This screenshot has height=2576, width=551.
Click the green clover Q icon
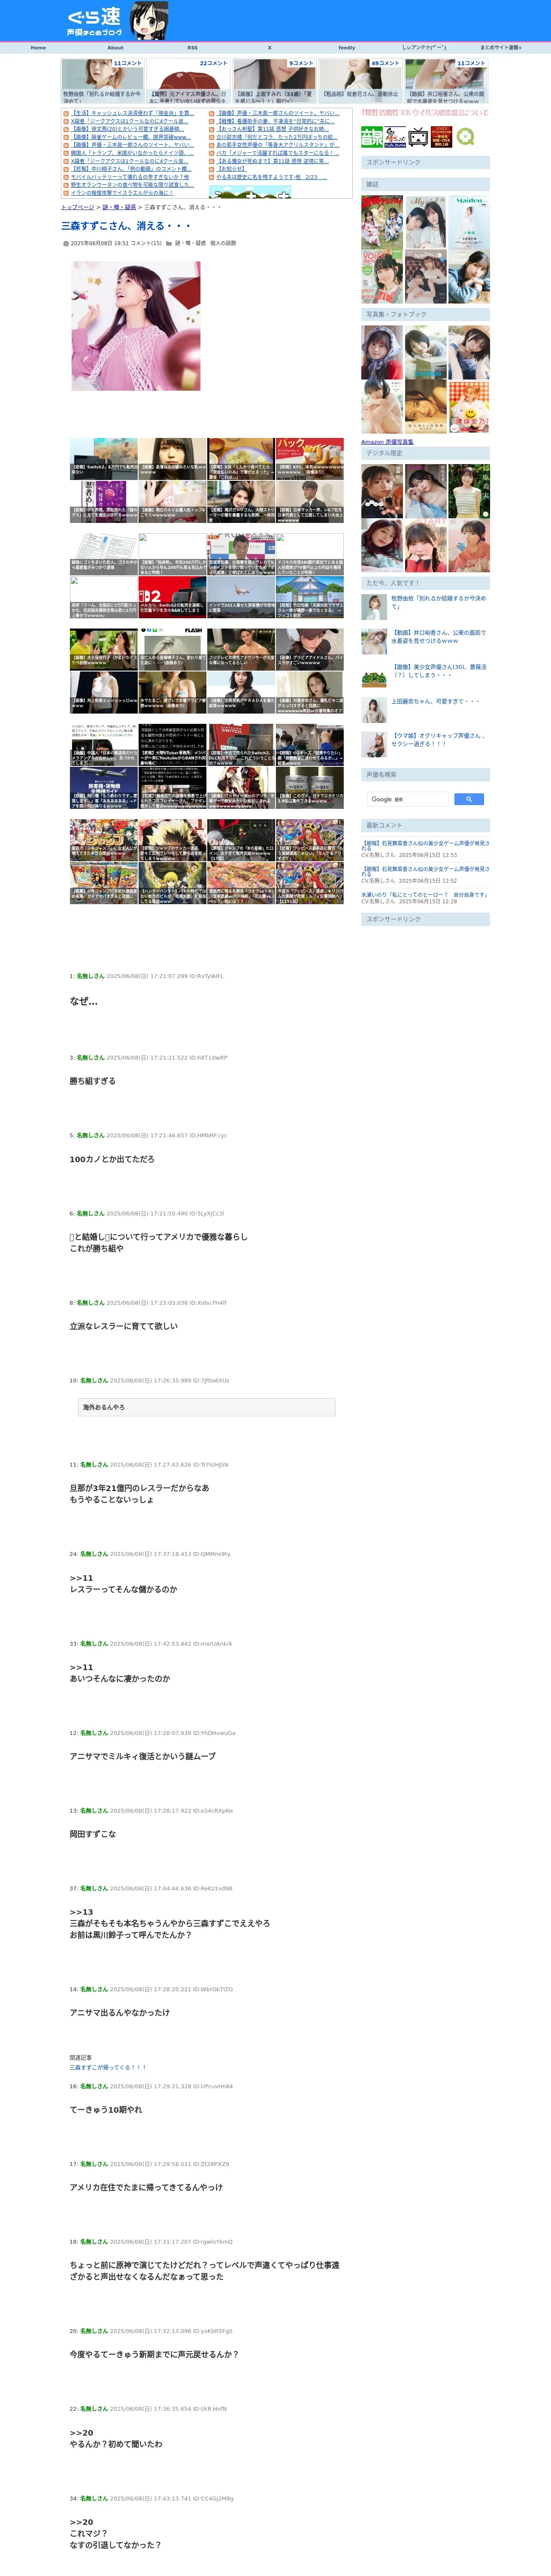pyautogui.click(x=465, y=137)
